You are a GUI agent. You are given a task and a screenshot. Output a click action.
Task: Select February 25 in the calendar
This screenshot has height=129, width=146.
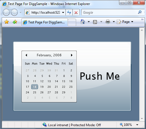point(35,92)
